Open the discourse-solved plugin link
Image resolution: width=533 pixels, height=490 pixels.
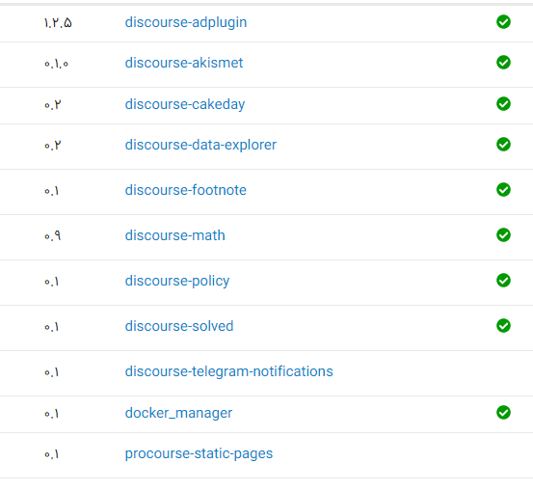pyautogui.click(x=179, y=326)
